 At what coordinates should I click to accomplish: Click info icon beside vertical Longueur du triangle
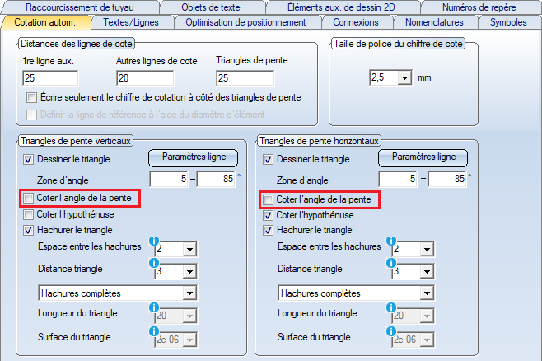pos(154,307)
